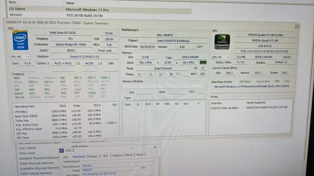Viewport: 314px width, 176px height.
Task: Open the About tab in CPU-Z
Action: pyautogui.click(x=140, y=155)
